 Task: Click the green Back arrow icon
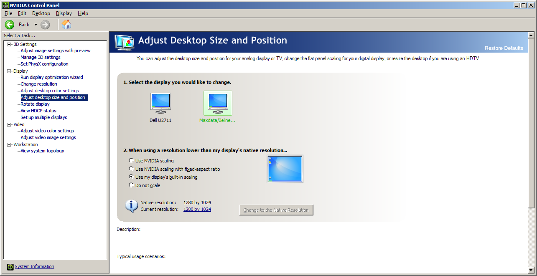click(10, 25)
